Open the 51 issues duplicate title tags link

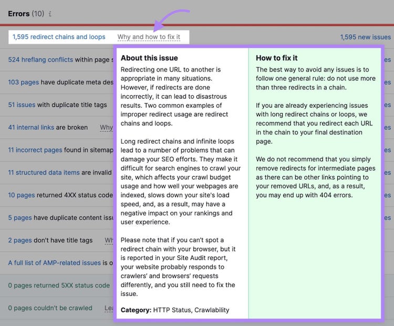pyautogui.click(x=22, y=105)
